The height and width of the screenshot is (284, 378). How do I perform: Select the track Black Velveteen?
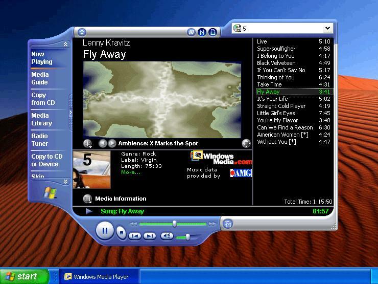[294, 63]
